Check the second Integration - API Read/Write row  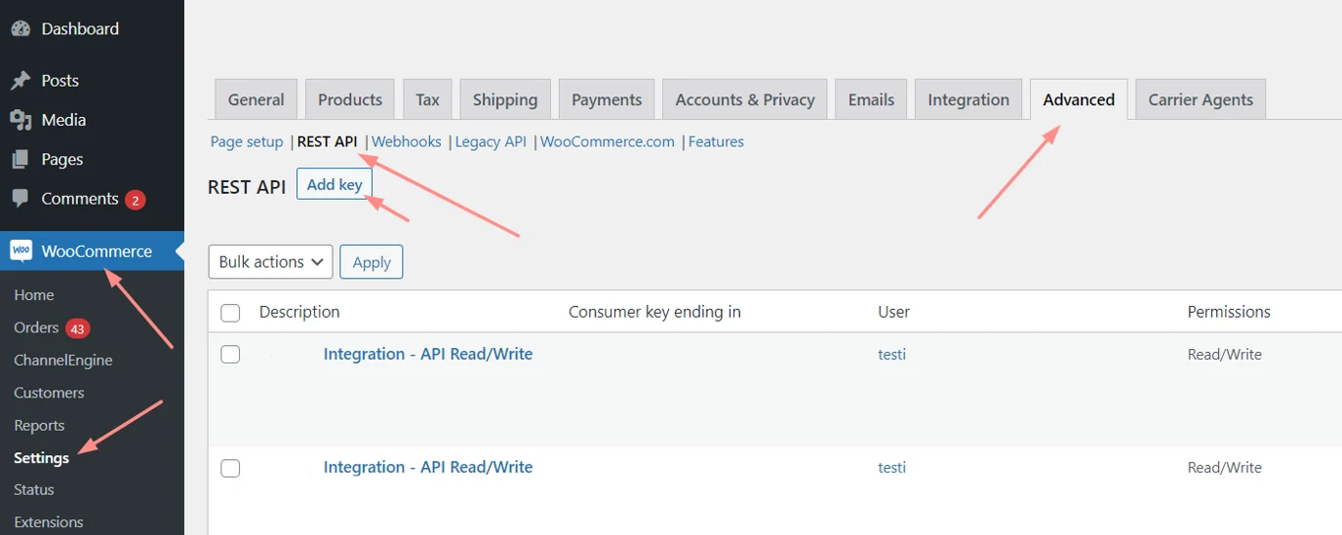pyautogui.click(x=230, y=468)
